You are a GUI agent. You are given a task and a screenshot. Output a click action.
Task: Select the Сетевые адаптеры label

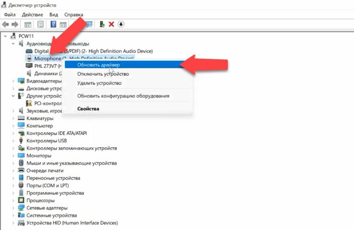coord(47,208)
